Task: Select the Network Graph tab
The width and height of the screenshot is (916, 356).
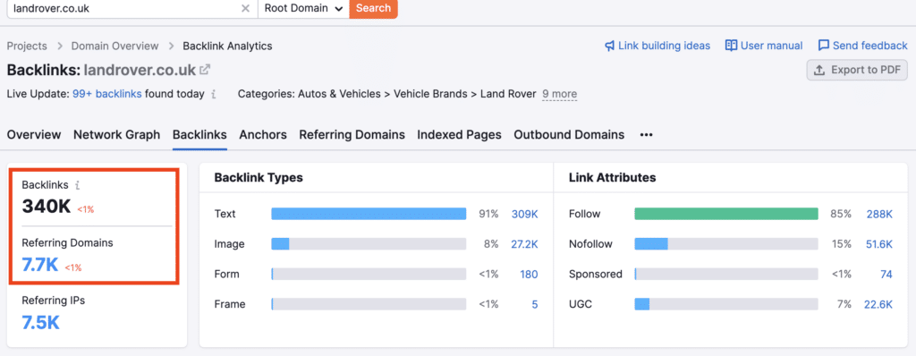Action: pos(117,135)
